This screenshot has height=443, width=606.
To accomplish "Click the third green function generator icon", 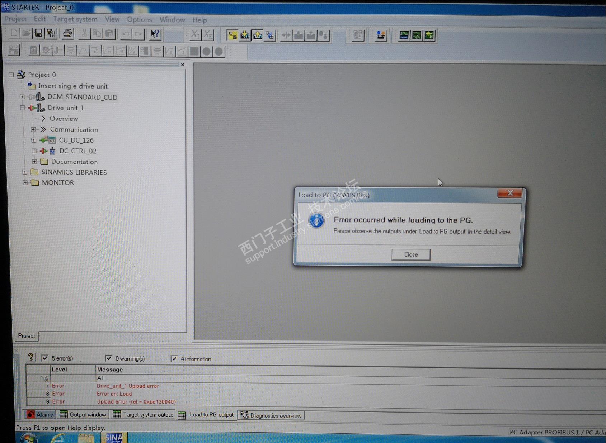I will (429, 35).
